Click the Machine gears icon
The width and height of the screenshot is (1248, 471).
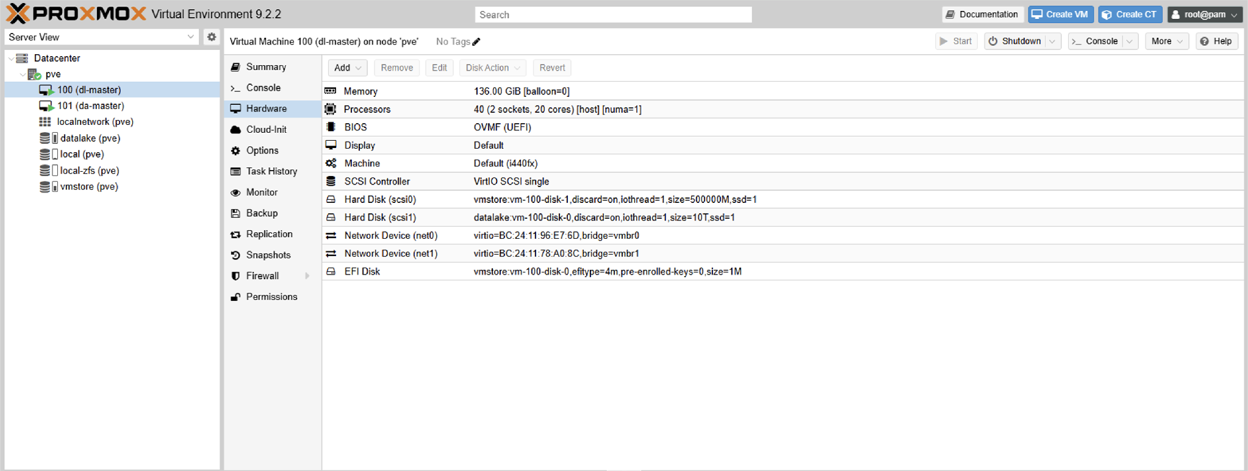[331, 163]
